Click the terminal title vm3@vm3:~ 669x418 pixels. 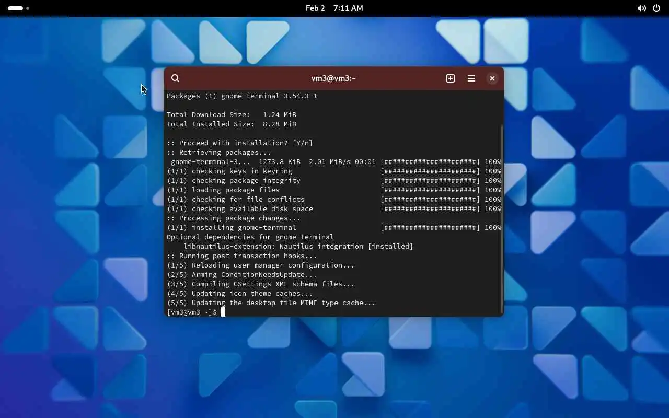tap(333, 78)
